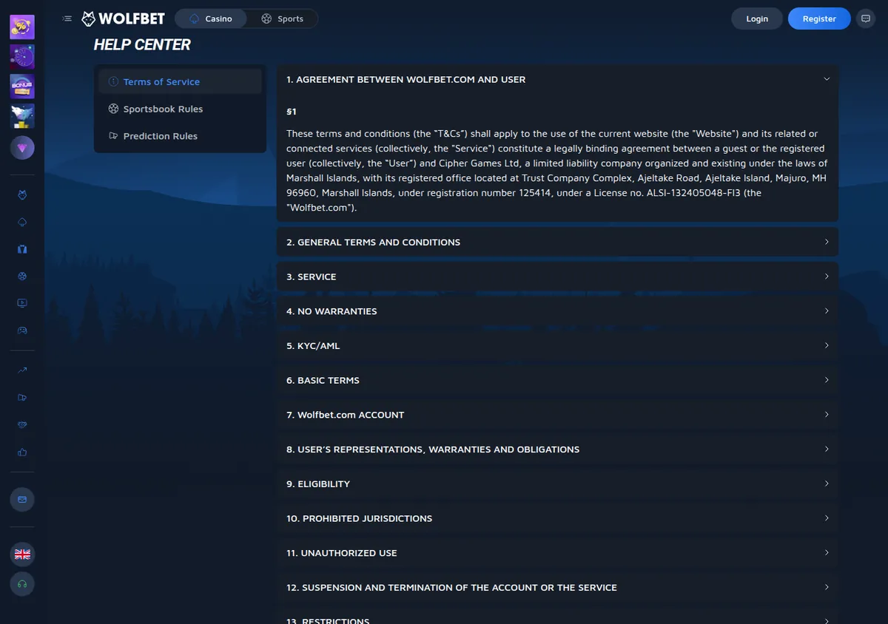The height and width of the screenshot is (624, 888).
Task: Expand the 11. Unauthorized Use section
Action: coord(557,553)
